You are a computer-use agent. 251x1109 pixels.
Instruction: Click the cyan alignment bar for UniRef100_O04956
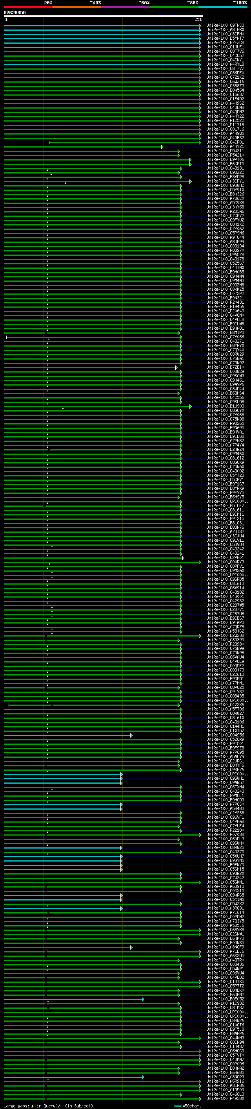pyautogui.click(x=68, y=735)
